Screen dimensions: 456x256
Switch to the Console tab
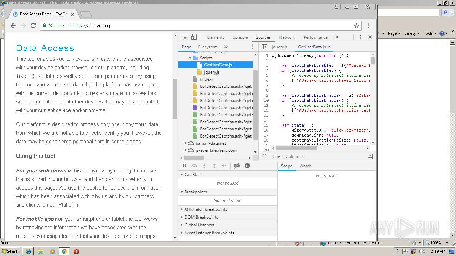(x=240, y=37)
